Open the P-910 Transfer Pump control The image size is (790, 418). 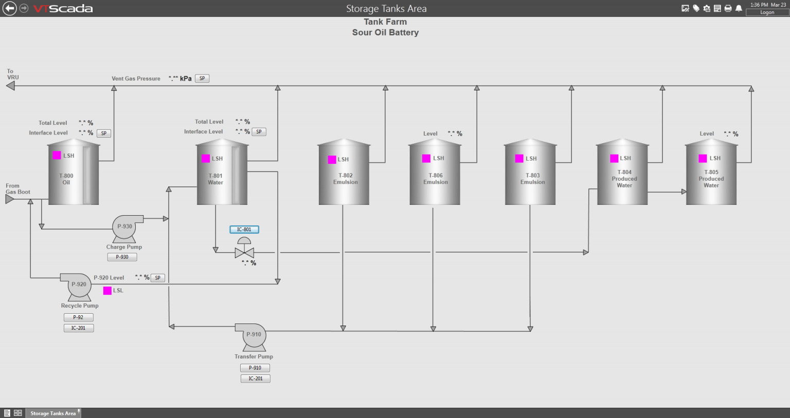[x=255, y=368]
